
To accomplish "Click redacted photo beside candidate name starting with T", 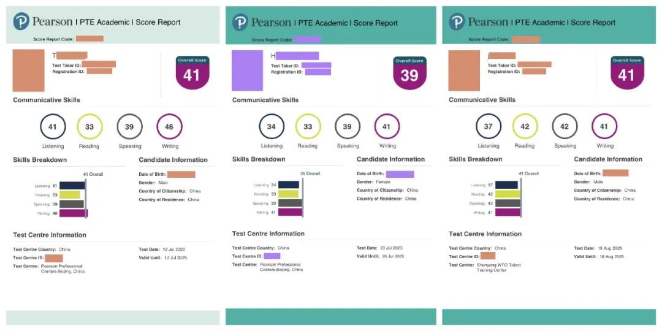I will click(28, 70).
